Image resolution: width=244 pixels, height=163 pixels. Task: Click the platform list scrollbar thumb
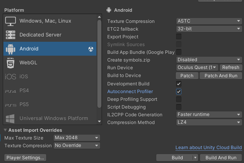pyautogui.click(x=99, y=64)
